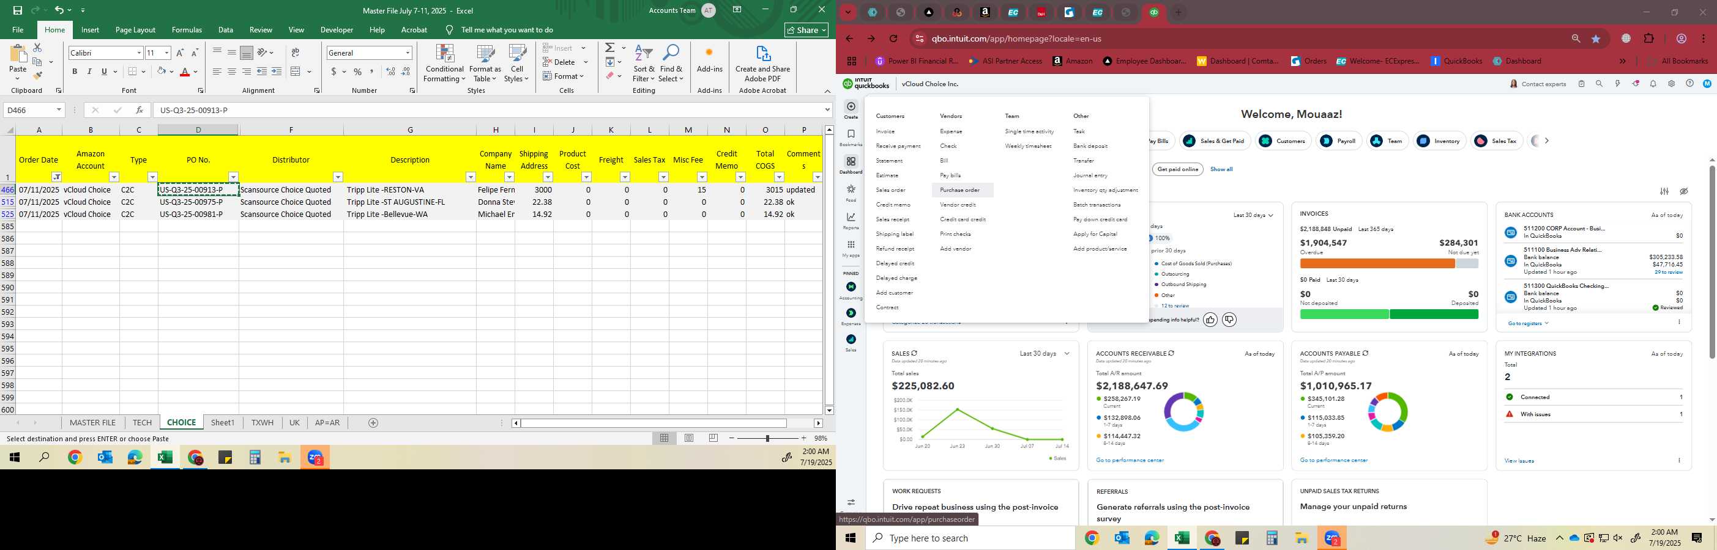Click the Merge & Center icon

point(296,72)
